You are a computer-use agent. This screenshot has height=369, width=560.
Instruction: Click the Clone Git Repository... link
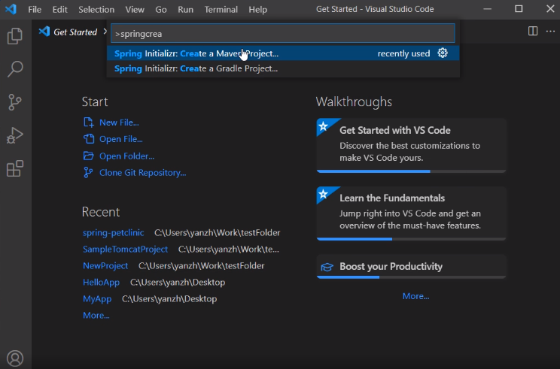coord(142,173)
